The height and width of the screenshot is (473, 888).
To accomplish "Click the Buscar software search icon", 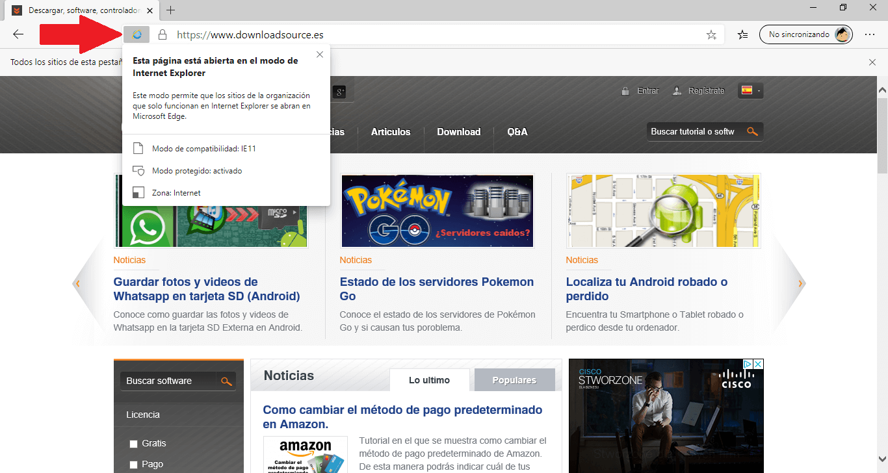I will coord(227,381).
